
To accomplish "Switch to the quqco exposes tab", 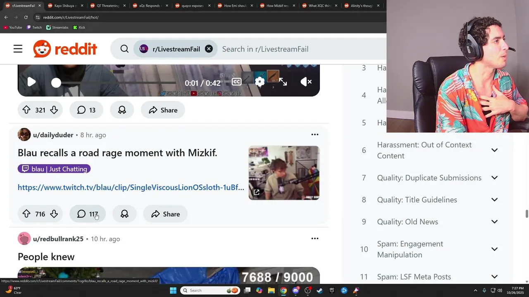I will pyautogui.click(x=193, y=6).
